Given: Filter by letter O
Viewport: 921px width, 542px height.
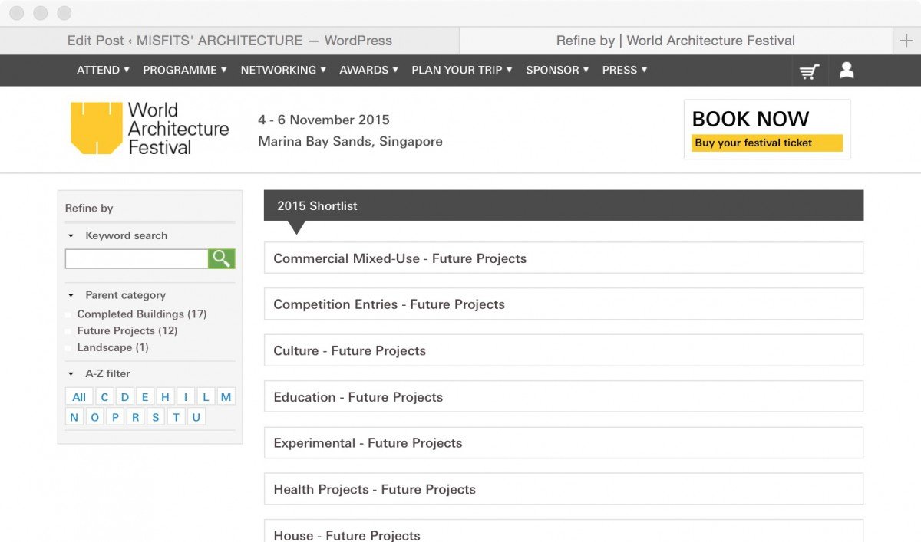Looking at the screenshot, I should [94, 417].
